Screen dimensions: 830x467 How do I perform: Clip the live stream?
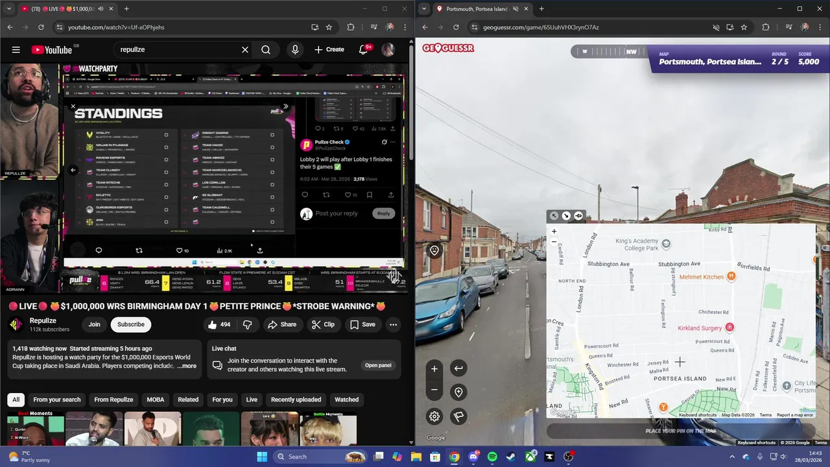(323, 324)
